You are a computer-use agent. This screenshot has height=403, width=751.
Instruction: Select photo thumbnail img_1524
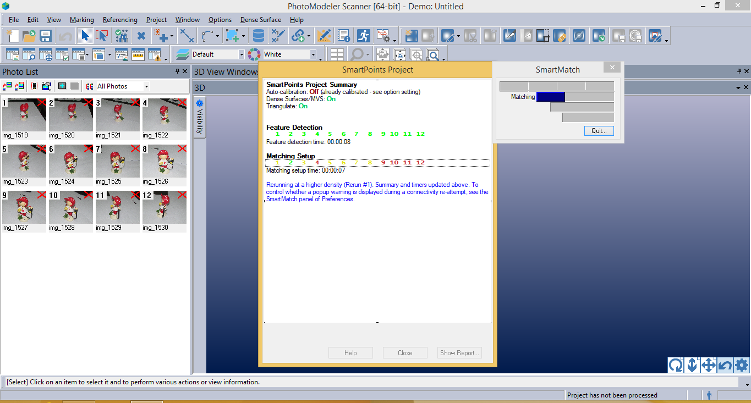tap(71, 164)
